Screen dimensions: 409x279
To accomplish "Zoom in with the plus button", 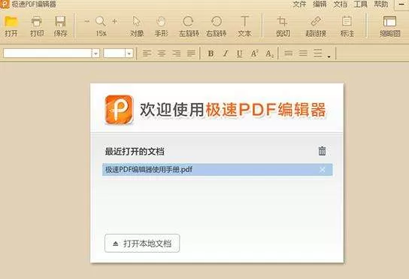I will tap(114, 21).
